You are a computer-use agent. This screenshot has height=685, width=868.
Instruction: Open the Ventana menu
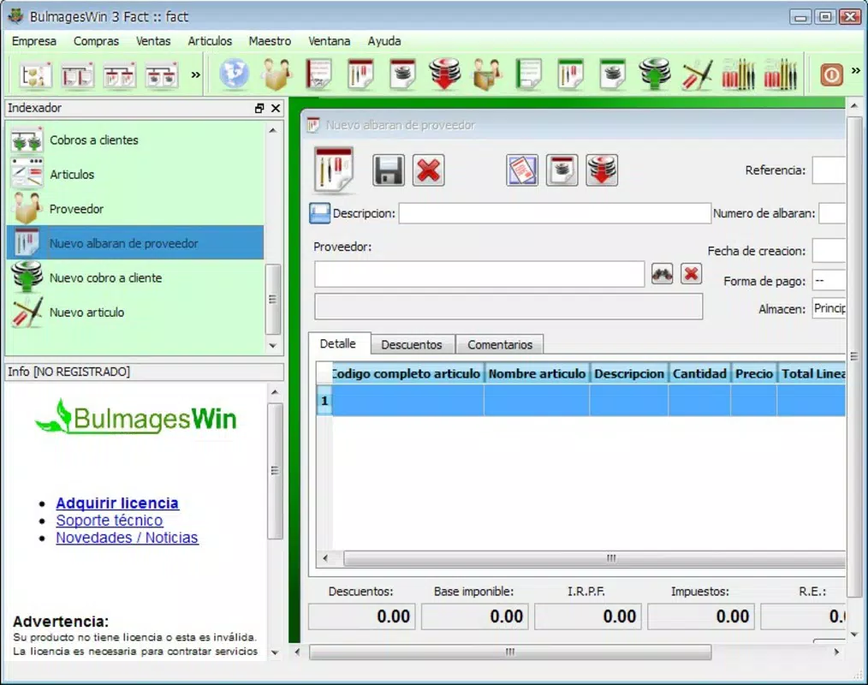point(329,41)
